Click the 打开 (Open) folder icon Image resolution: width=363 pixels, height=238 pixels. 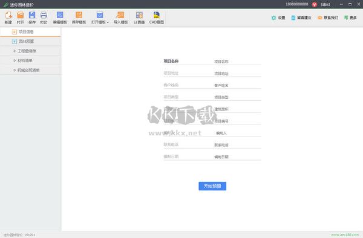point(21,15)
